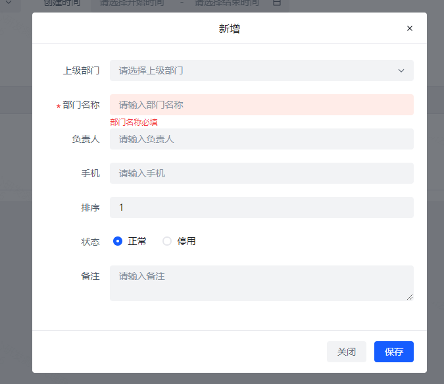Click the 备注 textarea

261,283
